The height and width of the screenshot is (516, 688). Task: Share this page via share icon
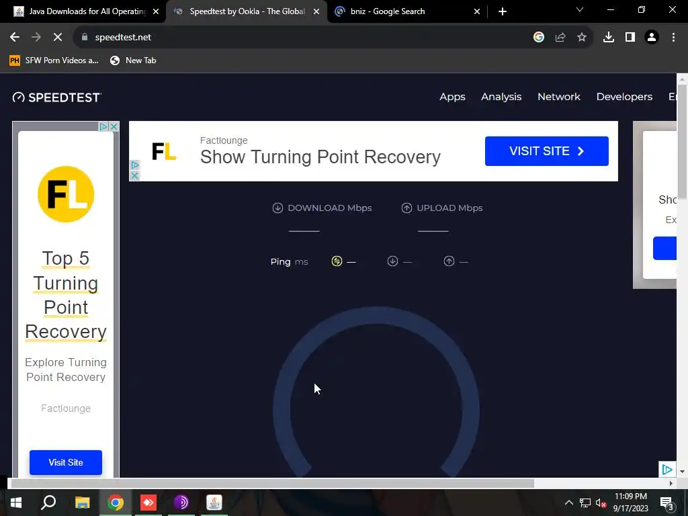560,38
